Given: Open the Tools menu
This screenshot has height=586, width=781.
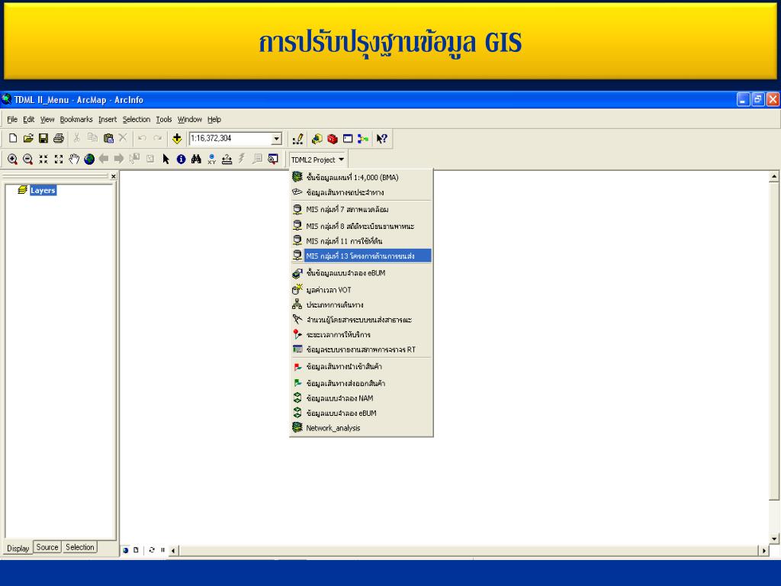Looking at the screenshot, I should [164, 120].
